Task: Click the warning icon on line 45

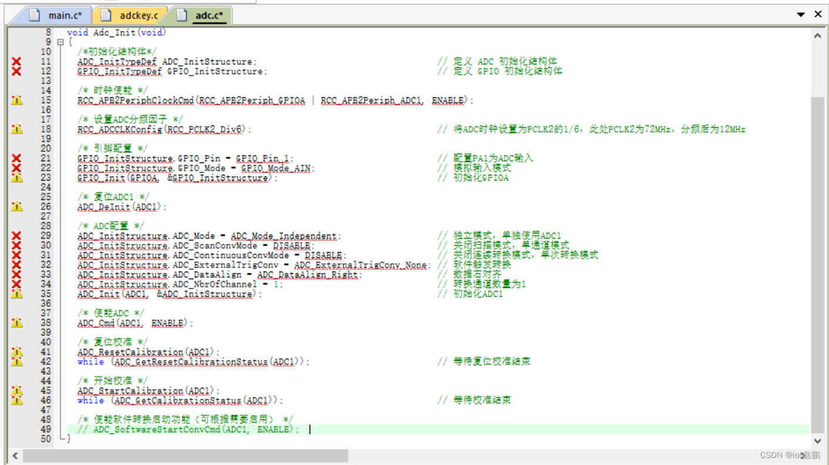Action: click(16, 391)
